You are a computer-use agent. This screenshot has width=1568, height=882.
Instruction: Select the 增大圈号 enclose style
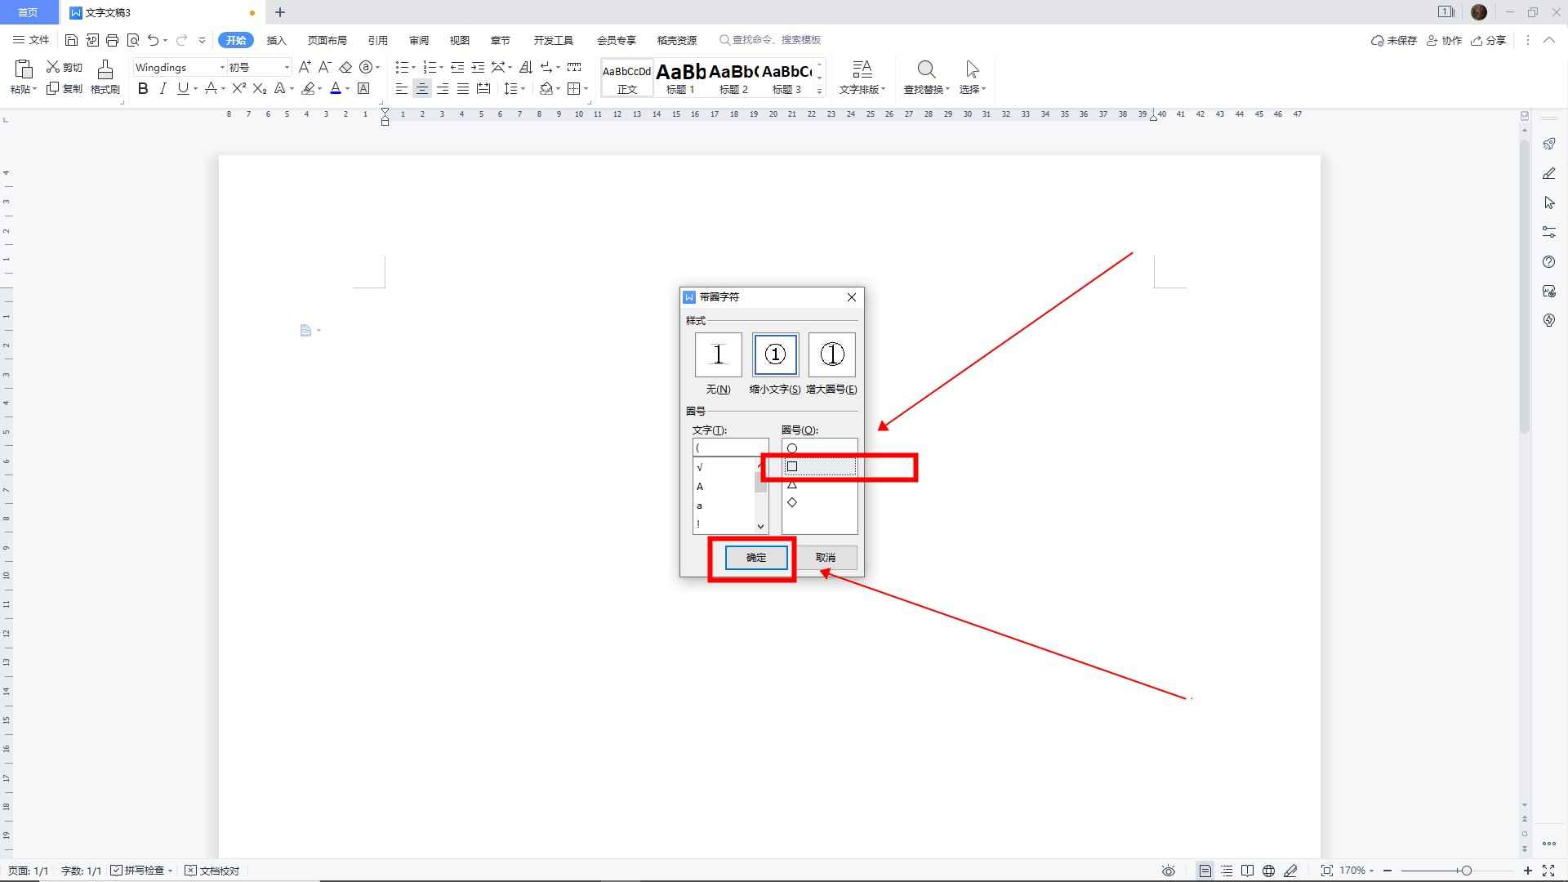click(x=831, y=354)
